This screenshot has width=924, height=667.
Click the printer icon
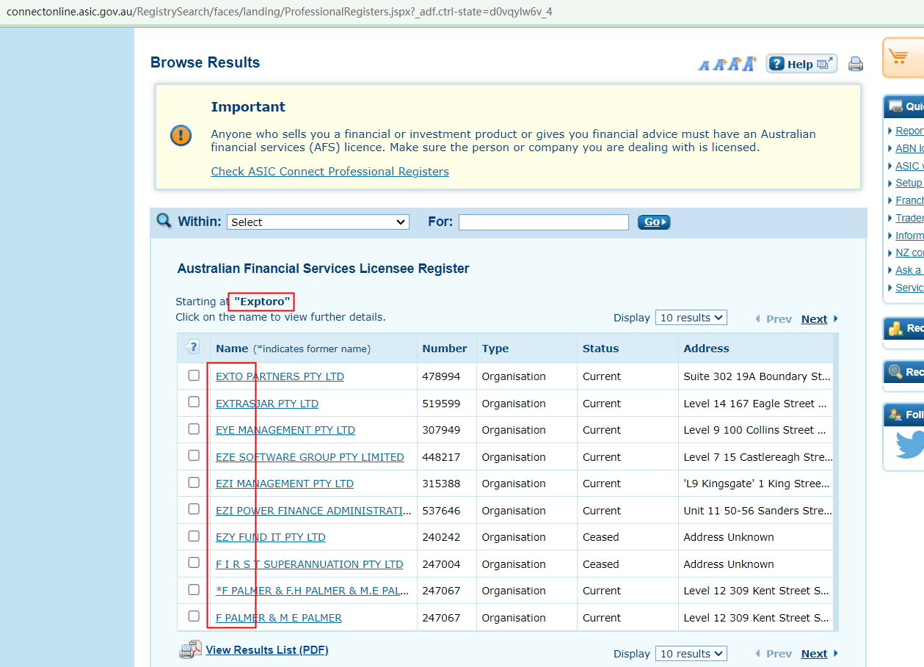pos(855,64)
